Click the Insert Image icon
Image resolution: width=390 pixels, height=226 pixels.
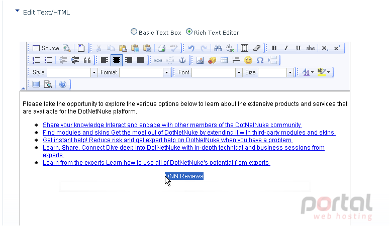point(200,60)
